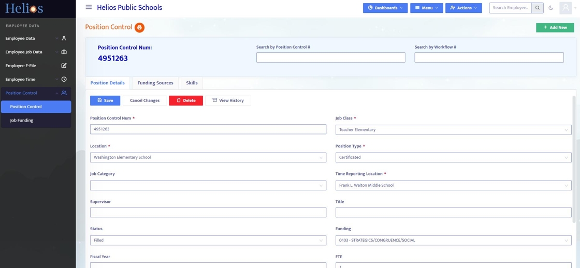
Task: Click the Helios logo
Action: [24, 8]
